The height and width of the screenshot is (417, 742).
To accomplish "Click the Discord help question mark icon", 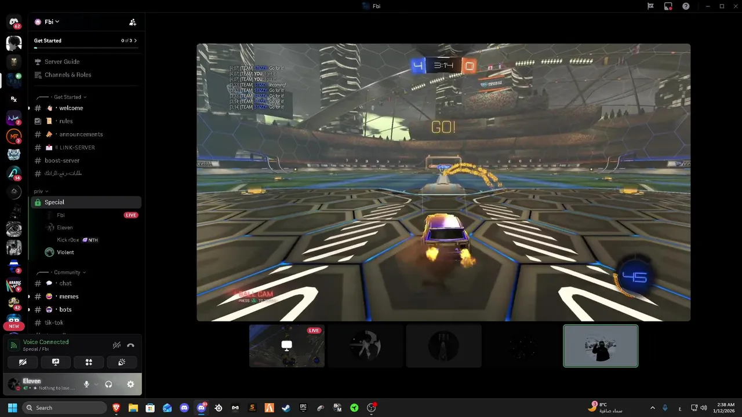I will coord(686,6).
